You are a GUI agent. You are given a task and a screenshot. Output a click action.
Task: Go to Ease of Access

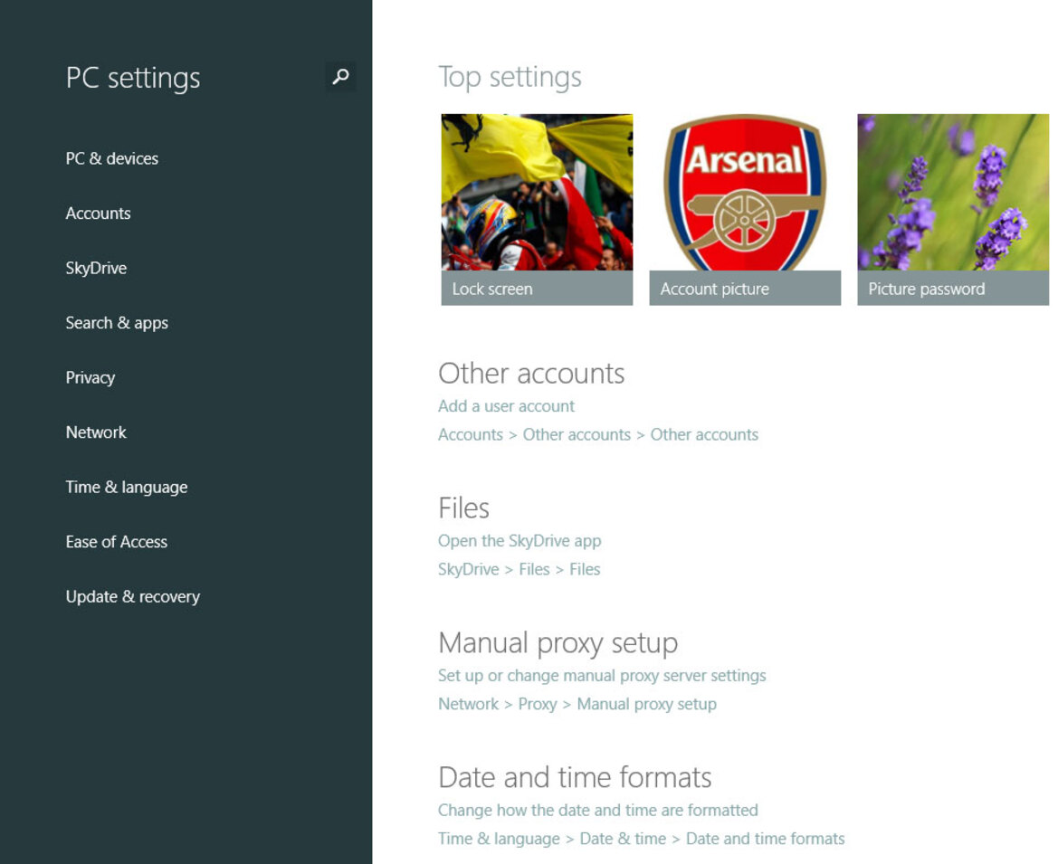click(117, 542)
